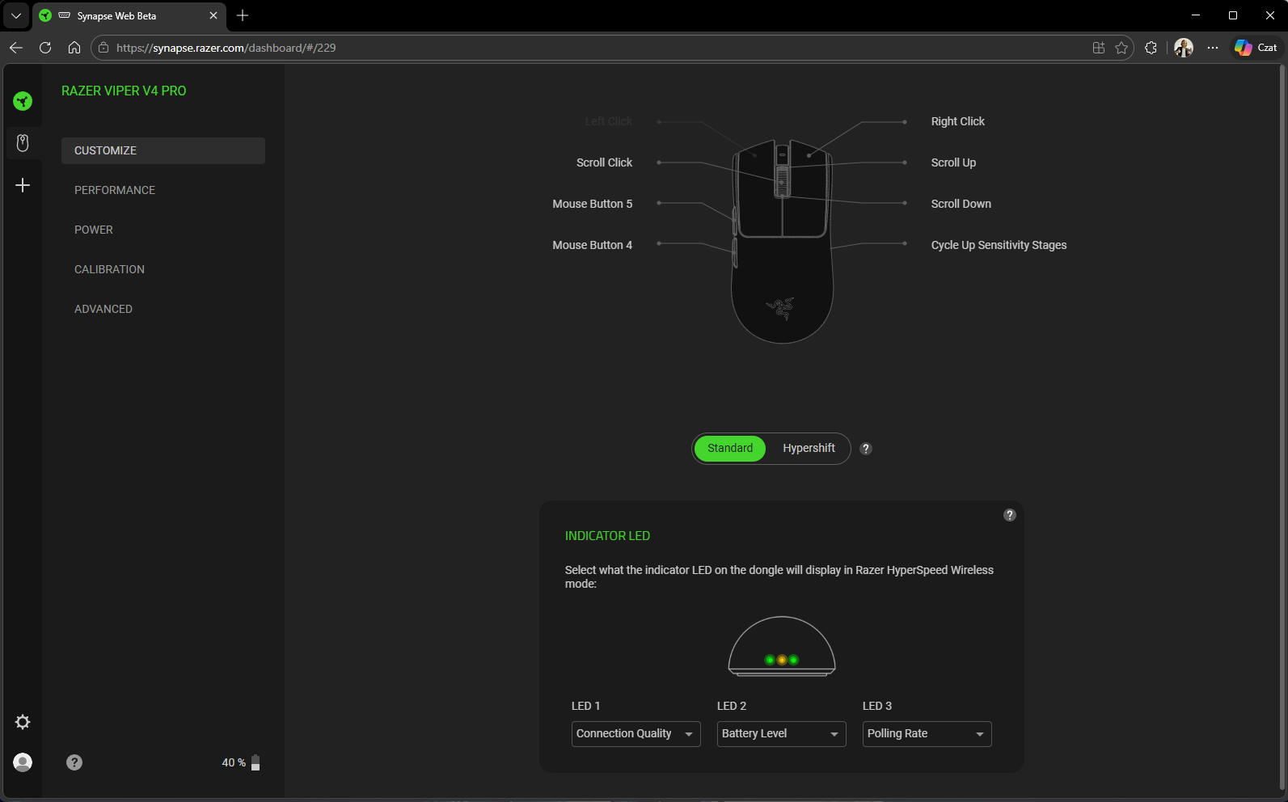Open the POWER section
This screenshot has width=1288, height=802.
click(94, 230)
